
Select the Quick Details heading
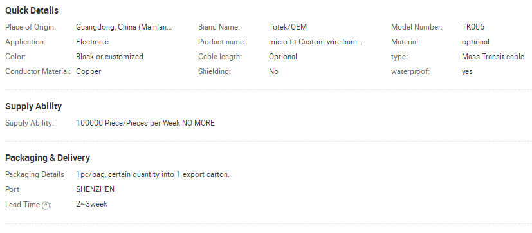[32, 10]
